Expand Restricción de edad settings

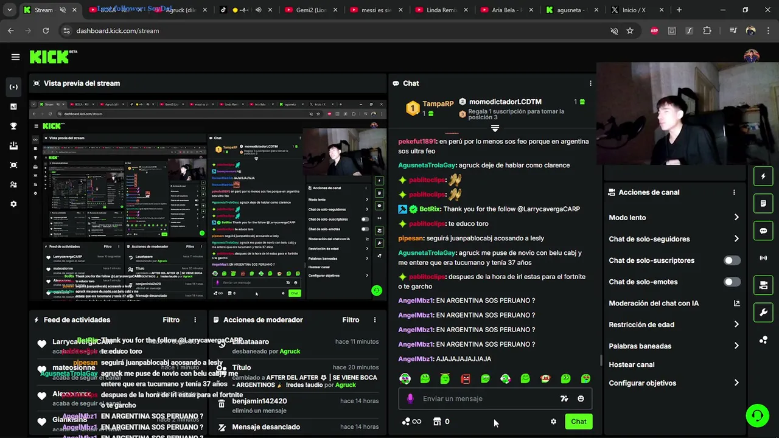click(674, 325)
